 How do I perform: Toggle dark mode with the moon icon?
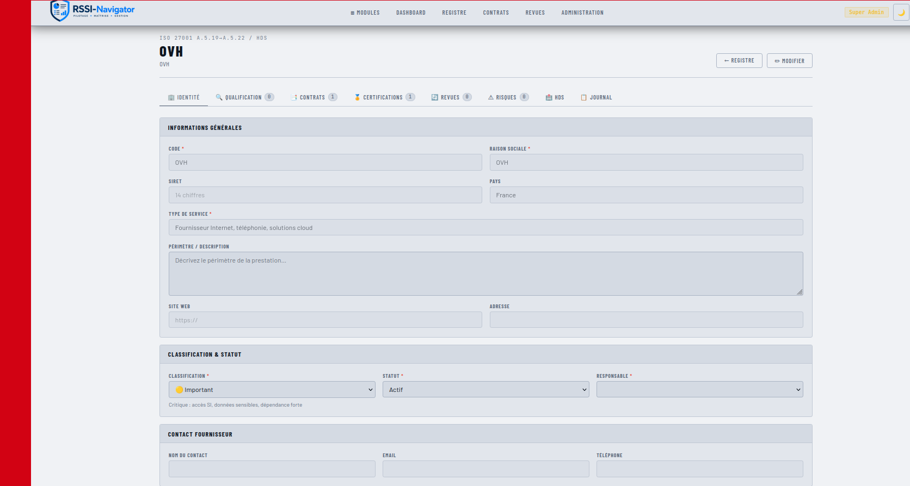pos(901,12)
